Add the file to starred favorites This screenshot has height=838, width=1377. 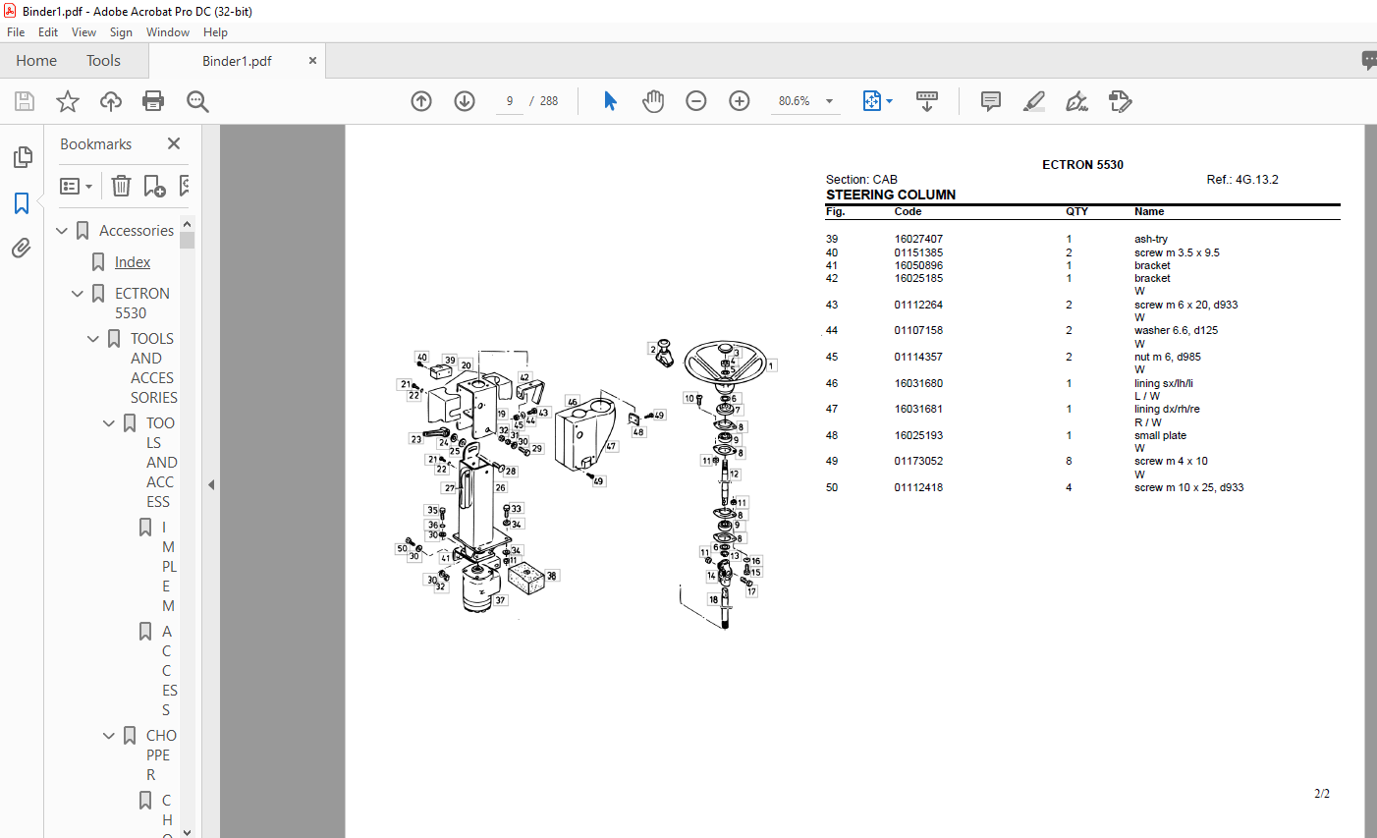68,101
